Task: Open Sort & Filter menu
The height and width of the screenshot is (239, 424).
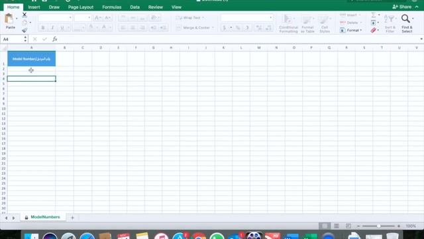Action: click(x=390, y=24)
